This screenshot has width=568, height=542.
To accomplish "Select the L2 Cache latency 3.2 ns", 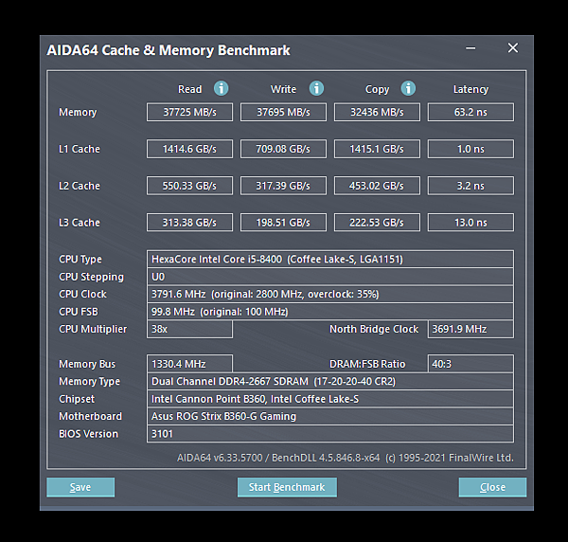I will coord(470,186).
